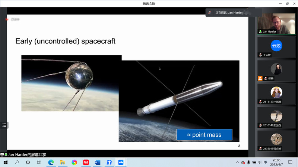Select Jan Harder's video thumbnail

tap(276, 24)
